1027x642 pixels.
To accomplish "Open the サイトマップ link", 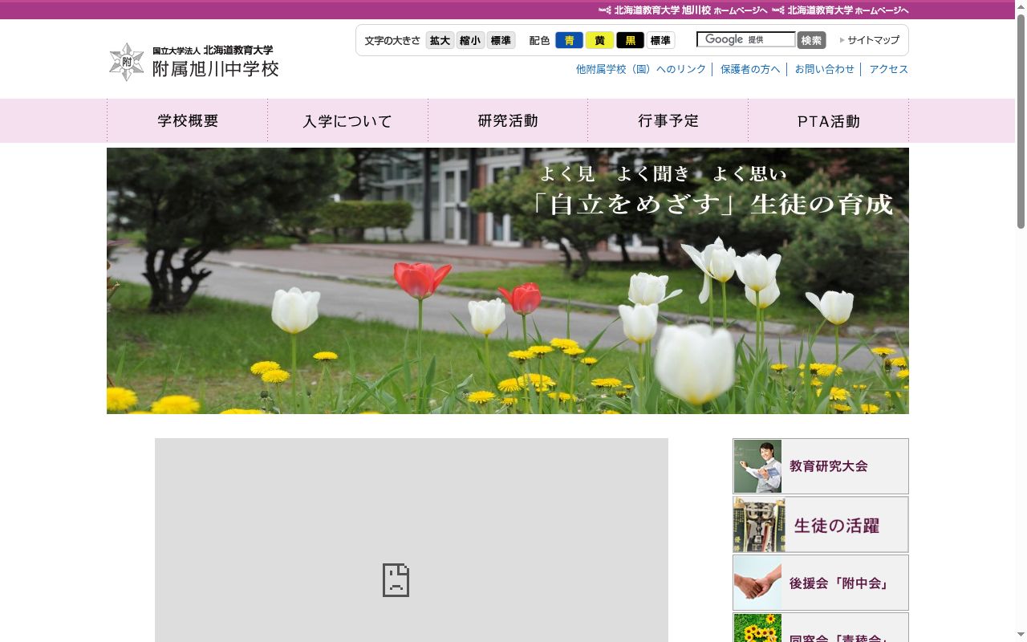I will pyautogui.click(x=870, y=40).
